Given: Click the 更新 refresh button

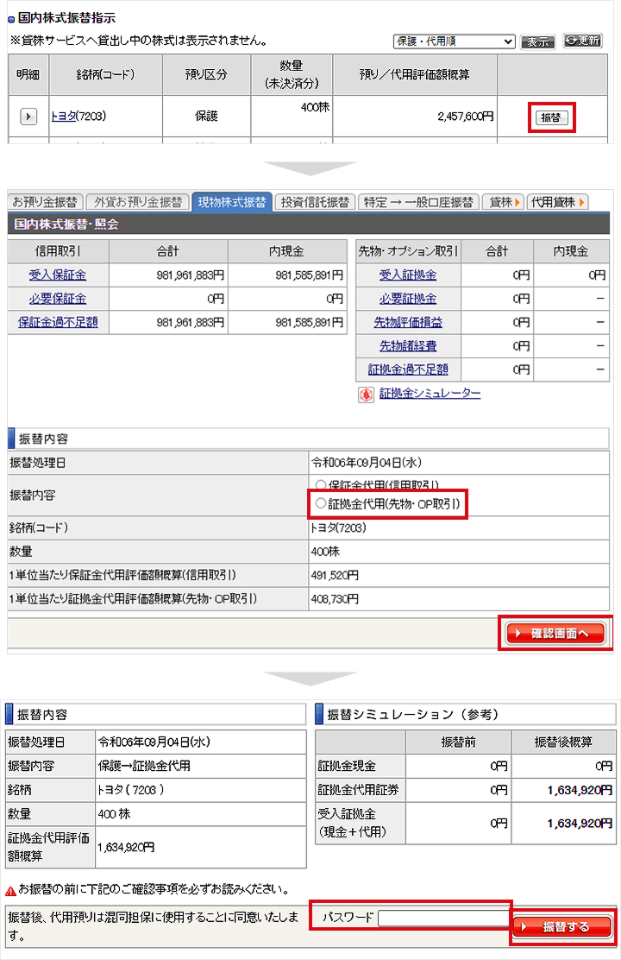Looking at the screenshot, I should coord(582,41).
